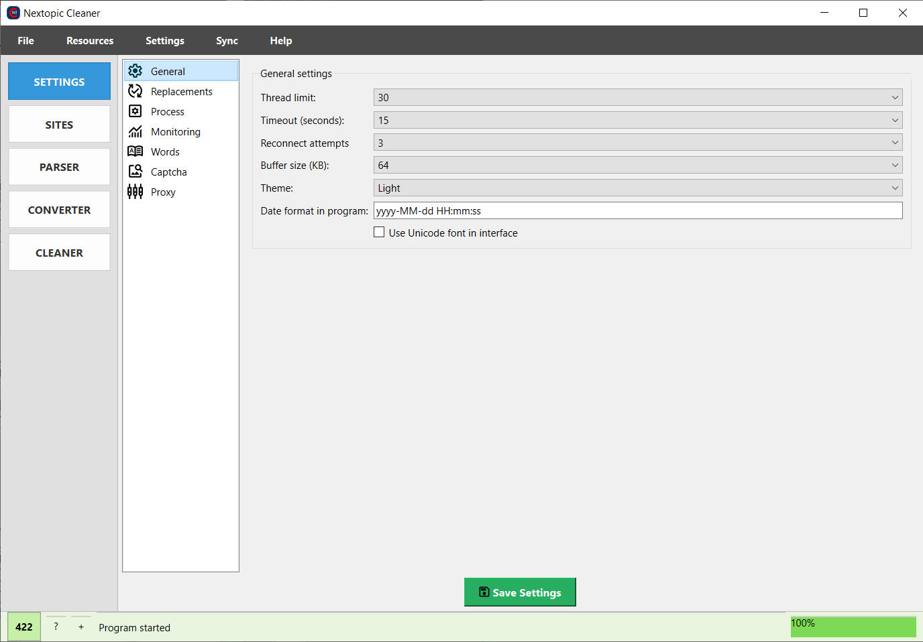
Task: Expand the Thread limit dropdown
Action: (637, 98)
